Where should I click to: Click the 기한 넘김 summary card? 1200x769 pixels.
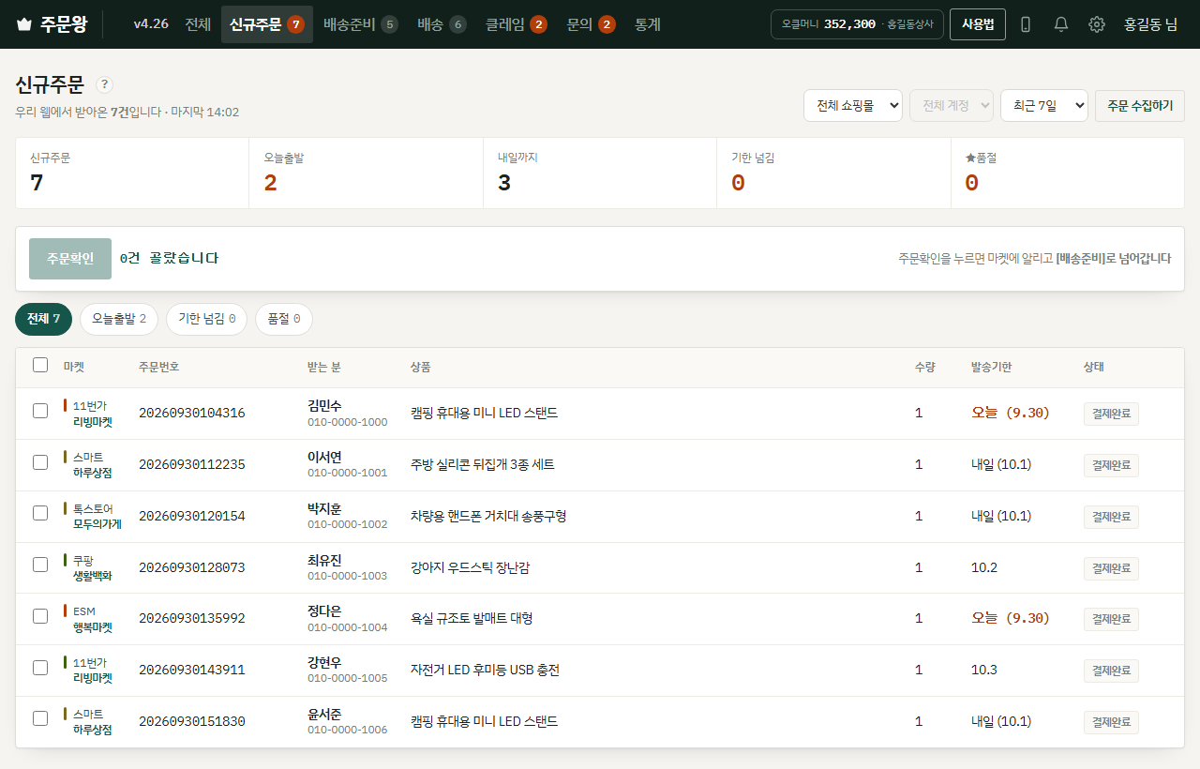(834, 173)
